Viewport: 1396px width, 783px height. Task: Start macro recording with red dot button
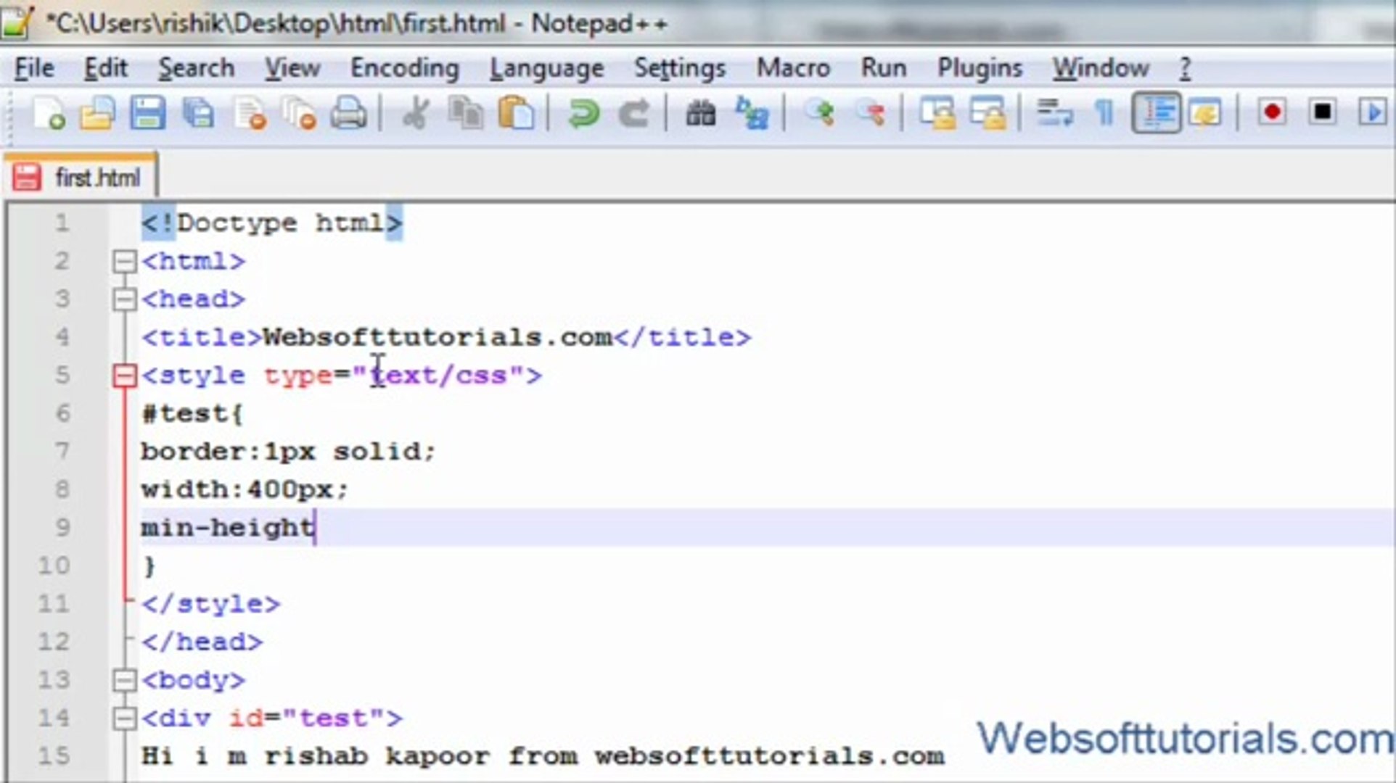(1271, 114)
